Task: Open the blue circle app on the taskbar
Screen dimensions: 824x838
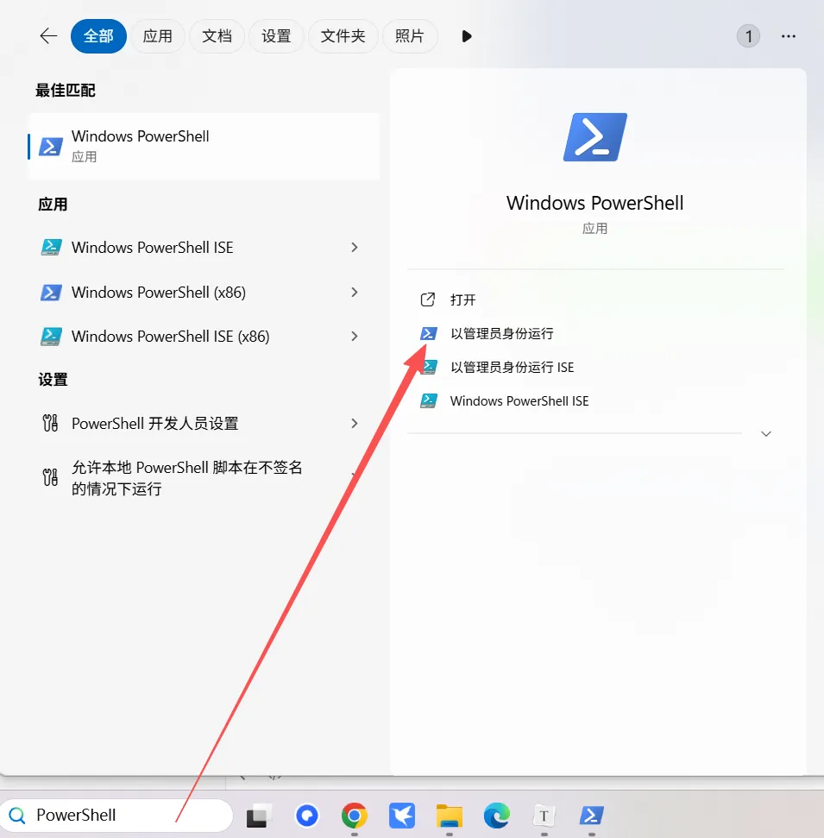Action: point(306,816)
